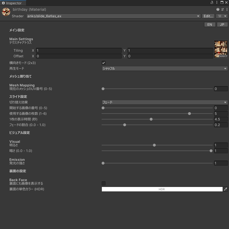Click the birthday material preview icon

pyautogui.click(x=6, y=12)
